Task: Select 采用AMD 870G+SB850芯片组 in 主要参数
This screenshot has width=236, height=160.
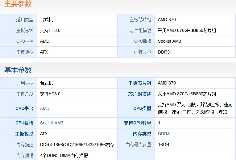Action: pyautogui.click(x=187, y=31)
